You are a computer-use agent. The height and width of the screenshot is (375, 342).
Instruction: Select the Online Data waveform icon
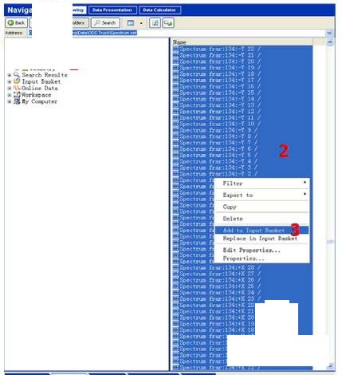click(x=17, y=88)
